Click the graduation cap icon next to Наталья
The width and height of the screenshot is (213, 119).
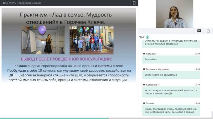coord(144,54)
